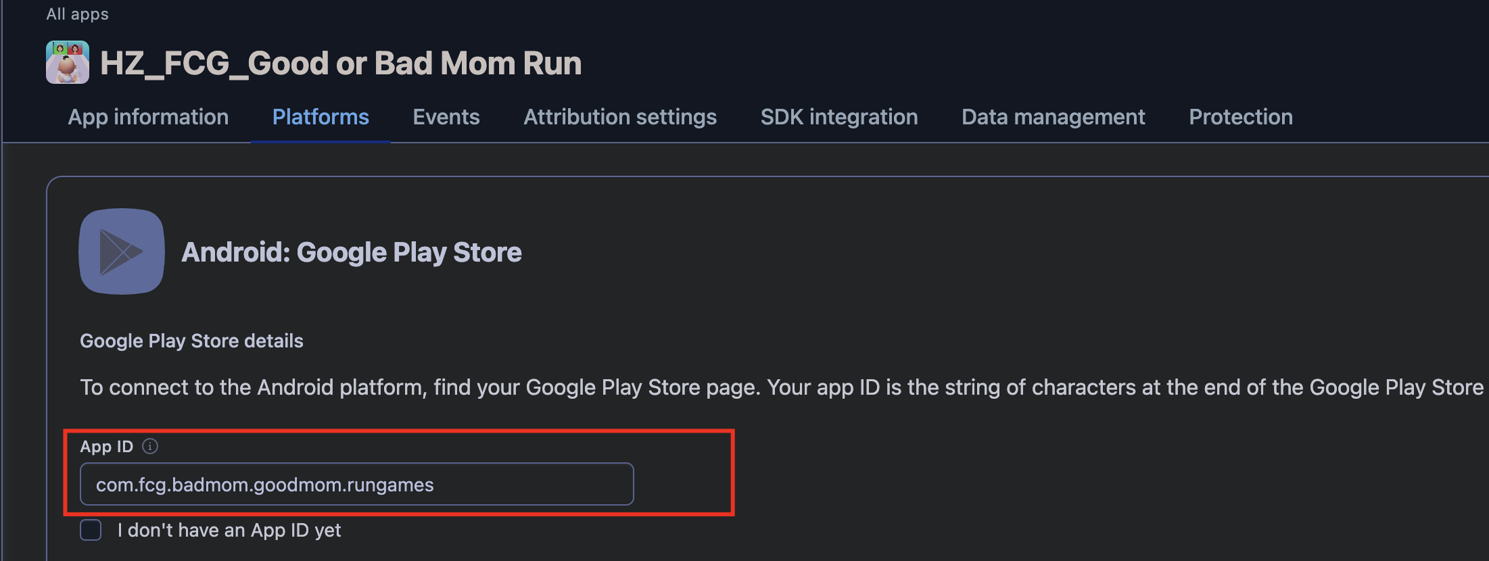
Task: Click into the App ID input field
Action: pos(356,484)
